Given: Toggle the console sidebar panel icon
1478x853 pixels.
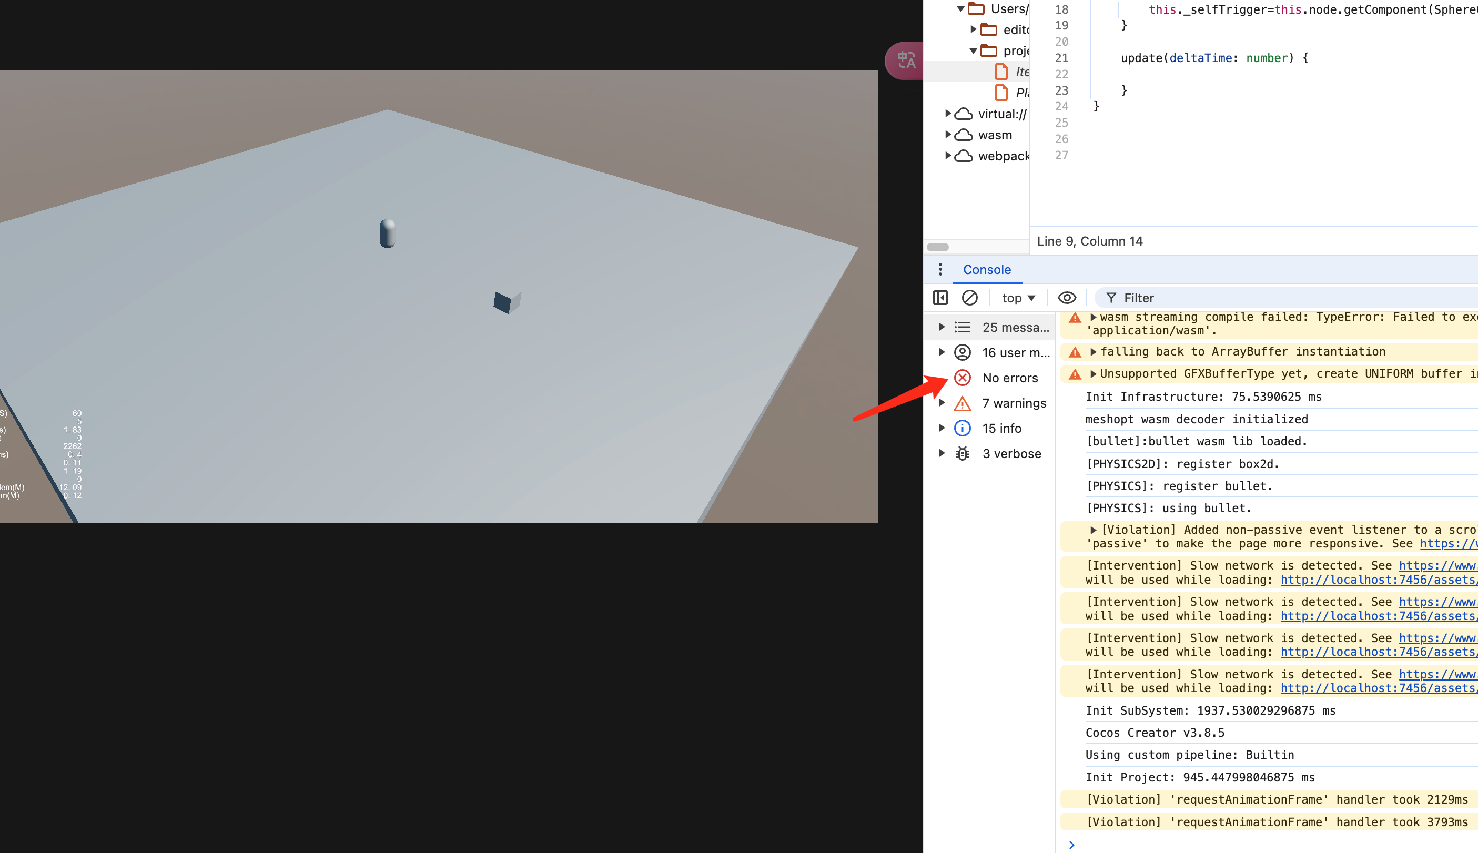Looking at the screenshot, I should coord(939,298).
